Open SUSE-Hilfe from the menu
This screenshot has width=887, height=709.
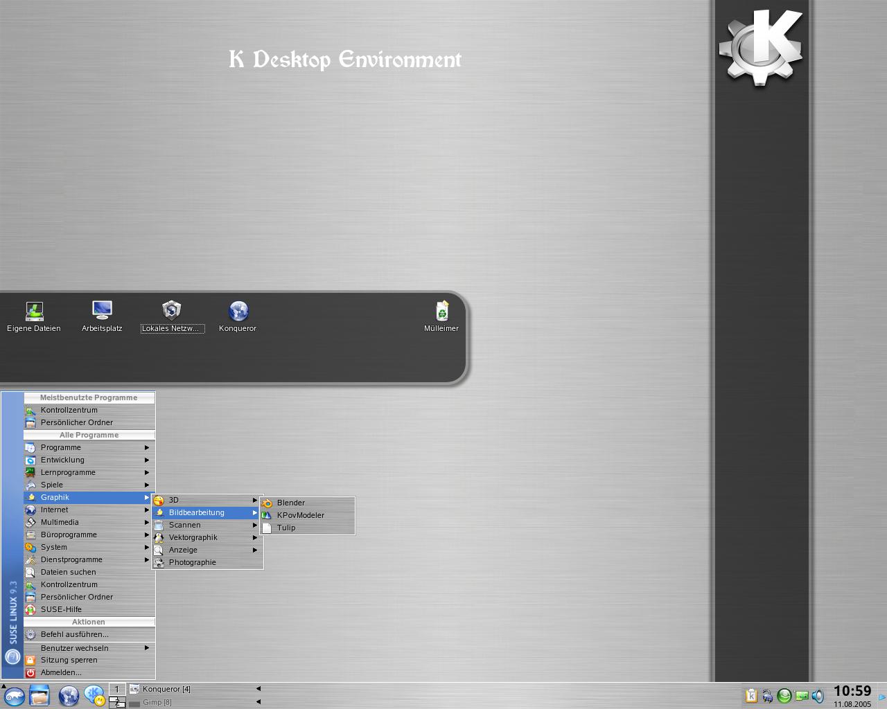click(x=89, y=609)
